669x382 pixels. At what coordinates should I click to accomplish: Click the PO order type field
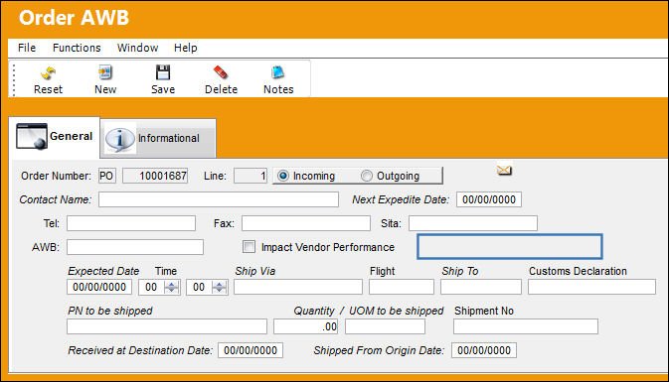point(106,176)
